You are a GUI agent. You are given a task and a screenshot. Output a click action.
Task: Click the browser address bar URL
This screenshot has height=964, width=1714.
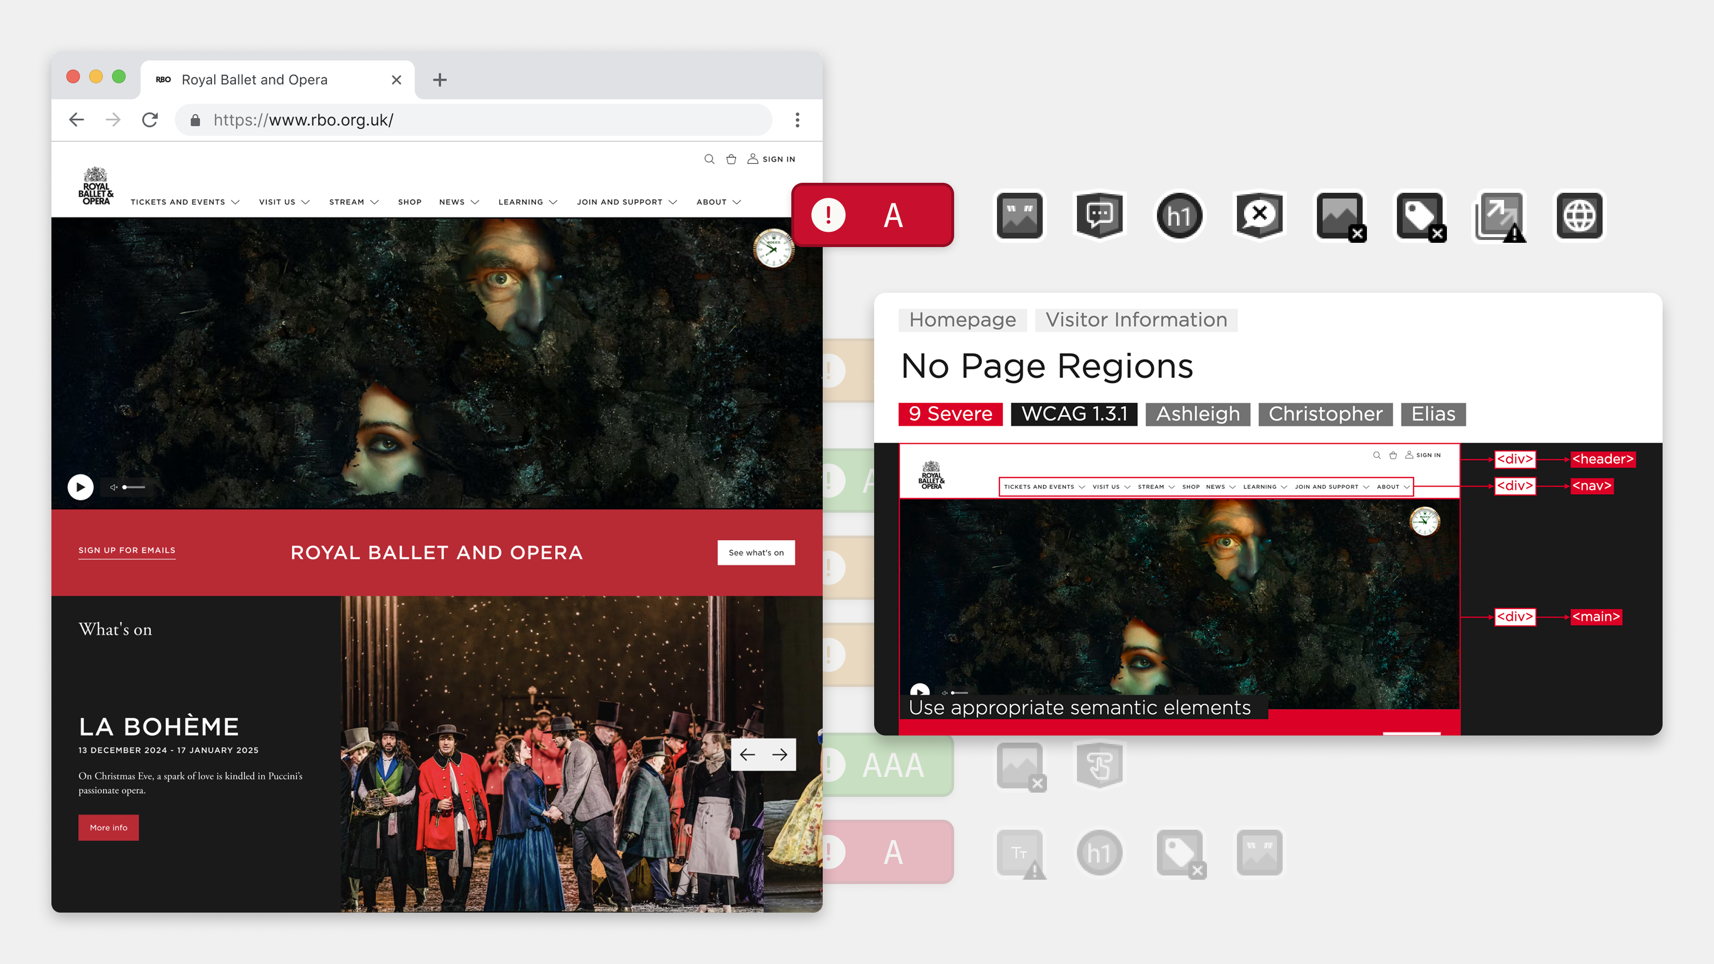pos(303,120)
